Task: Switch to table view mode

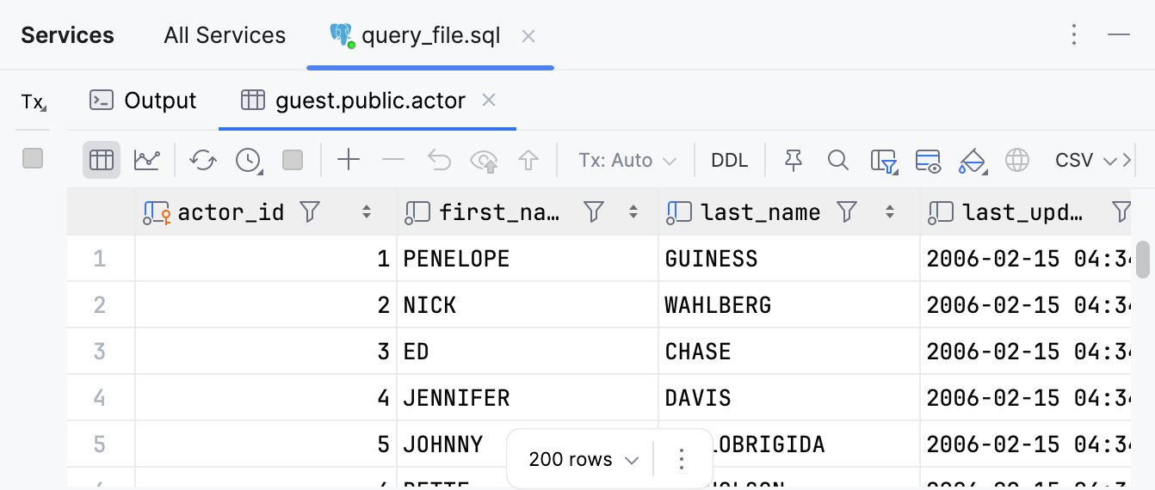Action: (102, 160)
